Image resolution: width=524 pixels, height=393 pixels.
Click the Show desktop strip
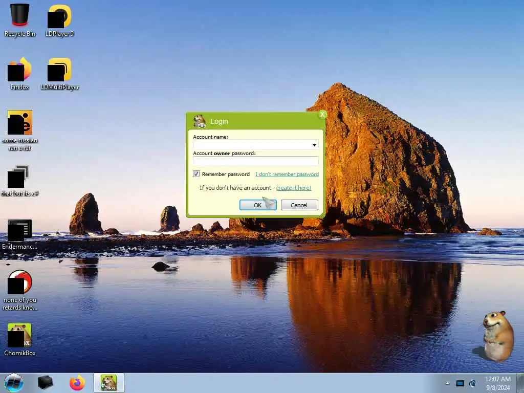tap(520, 383)
